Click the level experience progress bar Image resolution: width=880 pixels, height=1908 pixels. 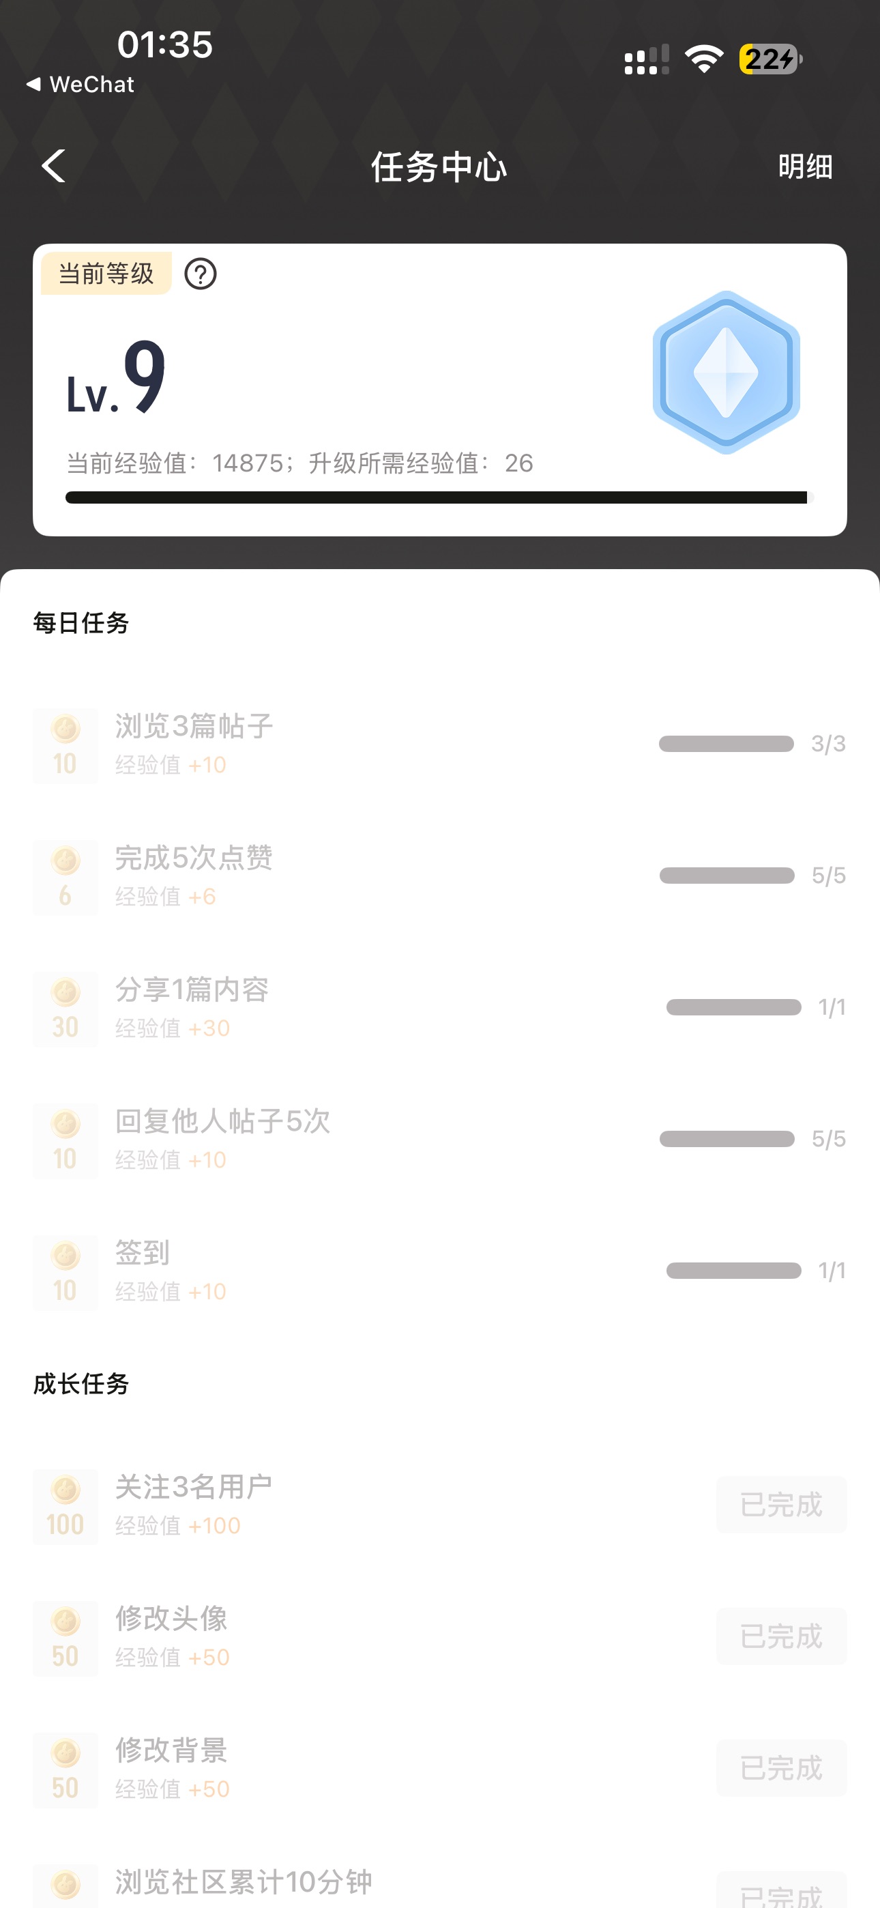tap(439, 497)
